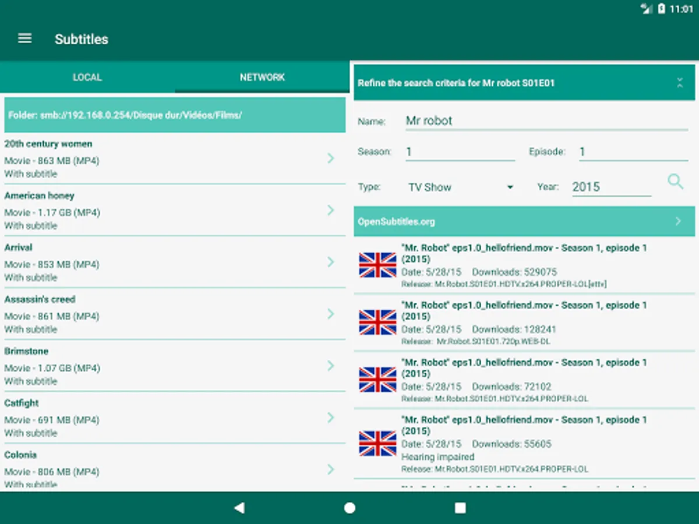Open chevron for Arrival
This screenshot has width=699, height=524.
(330, 261)
